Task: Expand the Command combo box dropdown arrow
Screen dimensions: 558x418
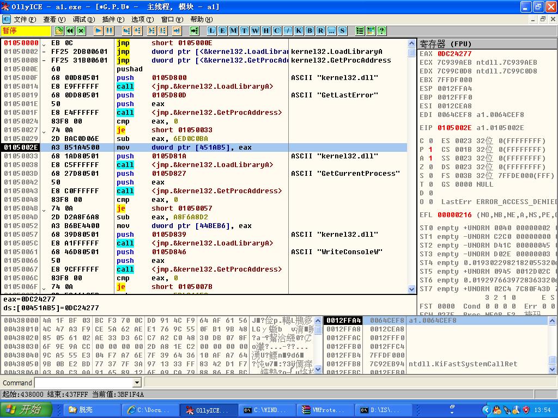Action: pyautogui.click(x=137, y=383)
